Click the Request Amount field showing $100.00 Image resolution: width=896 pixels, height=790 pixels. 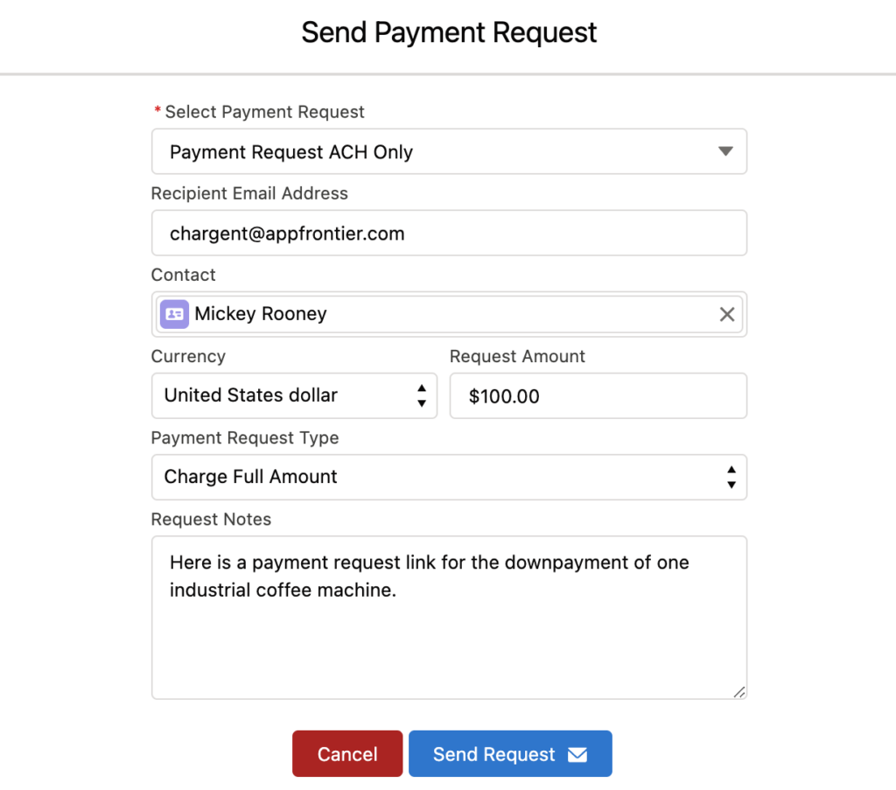click(x=598, y=395)
